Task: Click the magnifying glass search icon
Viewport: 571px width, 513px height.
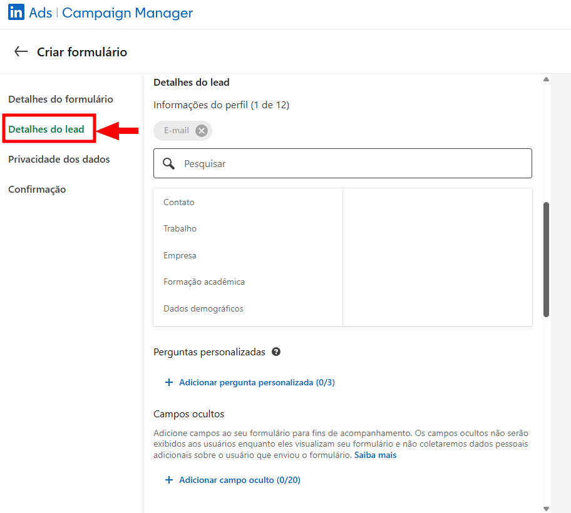Action: 168,163
